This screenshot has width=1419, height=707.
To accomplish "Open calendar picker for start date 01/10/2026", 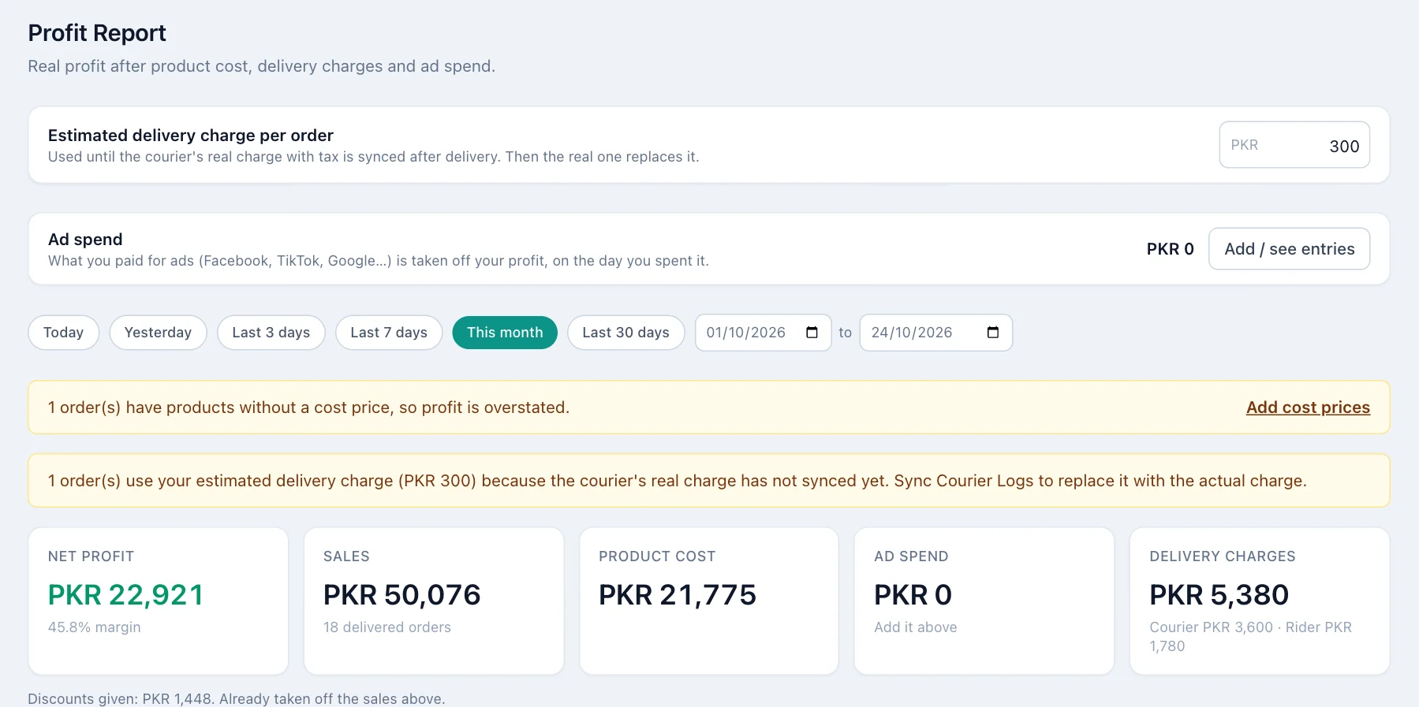I will [x=812, y=333].
